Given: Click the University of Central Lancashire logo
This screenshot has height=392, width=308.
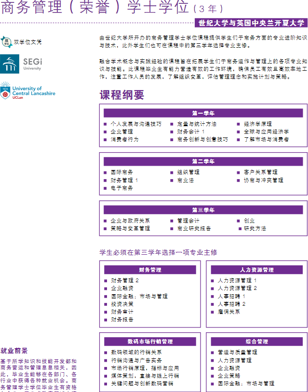Looking at the screenshot, I should (28, 91).
